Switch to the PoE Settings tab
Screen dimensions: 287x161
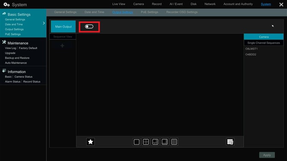tap(149, 12)
